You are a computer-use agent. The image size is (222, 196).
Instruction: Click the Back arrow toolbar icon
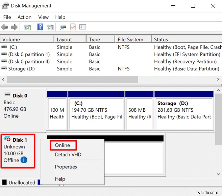coord(4,27)
